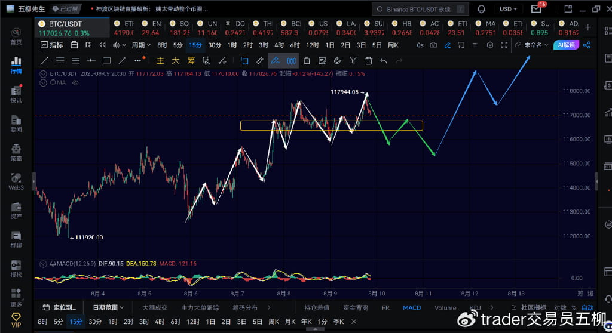Open the 未命名 layout dropdown

pos(533,45)
